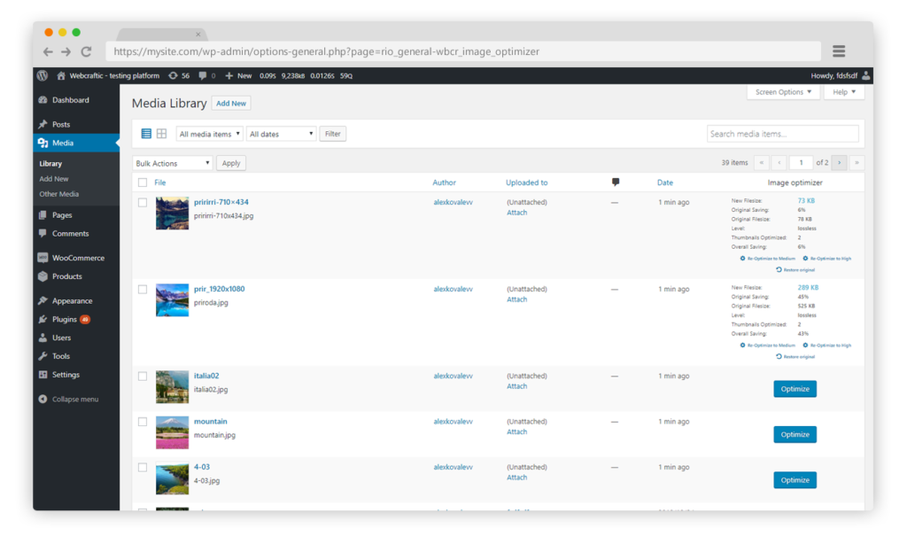907x536 pixels.
Task: Click the WooCommerce sidebar icon
Action: point(43,258)
